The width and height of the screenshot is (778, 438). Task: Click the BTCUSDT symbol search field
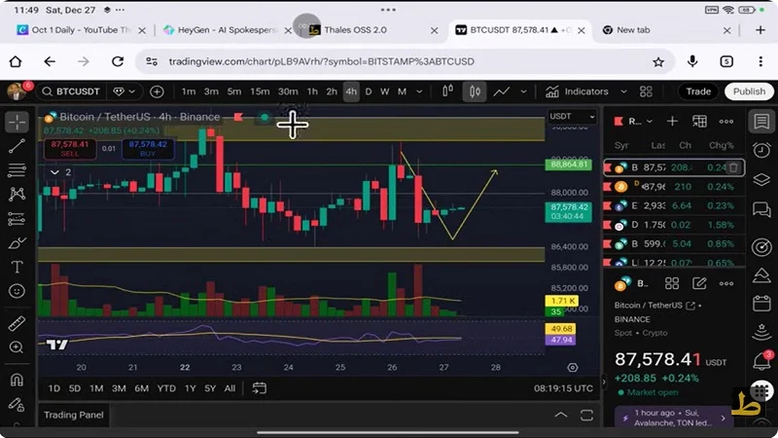pos(74,91)
